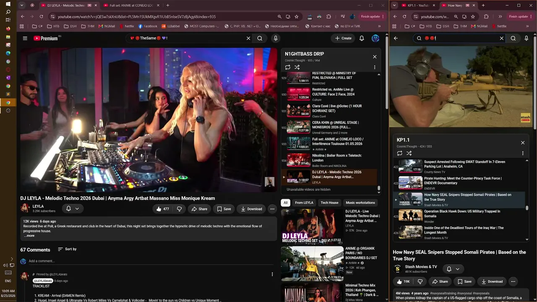Show the tab search dropdown in left browser
Image resolution: width=537 pixels, height=302 pixels.
pos(23,5)
